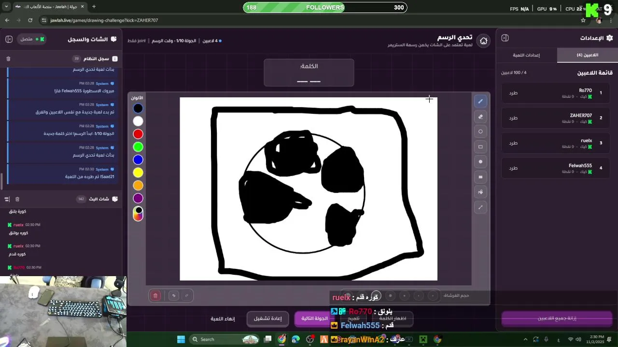The image size is (618, 347).
Task: Open a new browser tab
Action: (94, 7)
